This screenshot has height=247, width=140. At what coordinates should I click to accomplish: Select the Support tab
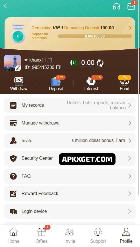coord(98,236)
